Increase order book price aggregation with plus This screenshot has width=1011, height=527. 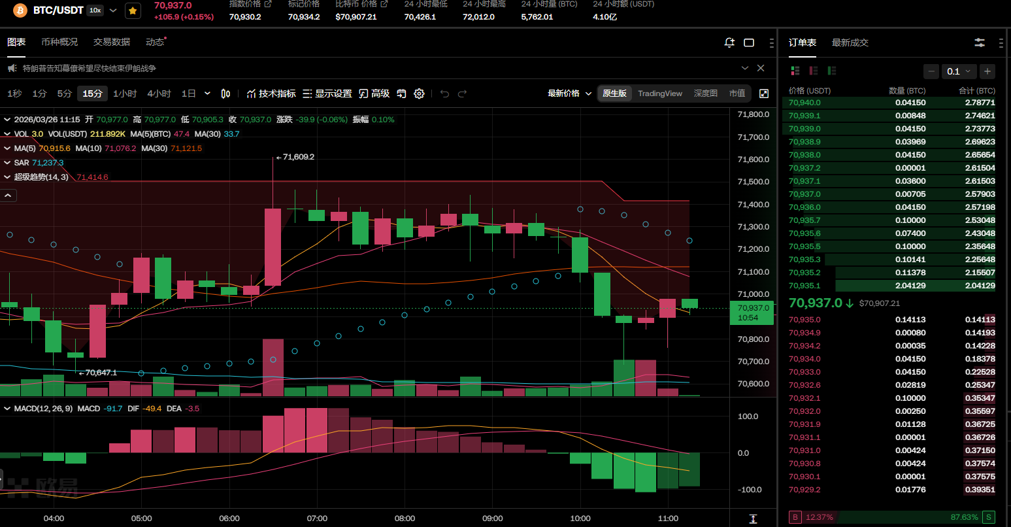pos(987,71)
